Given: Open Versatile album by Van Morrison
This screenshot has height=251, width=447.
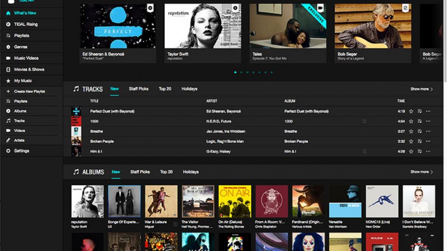Looking at the screenshot, I should 345,202.
